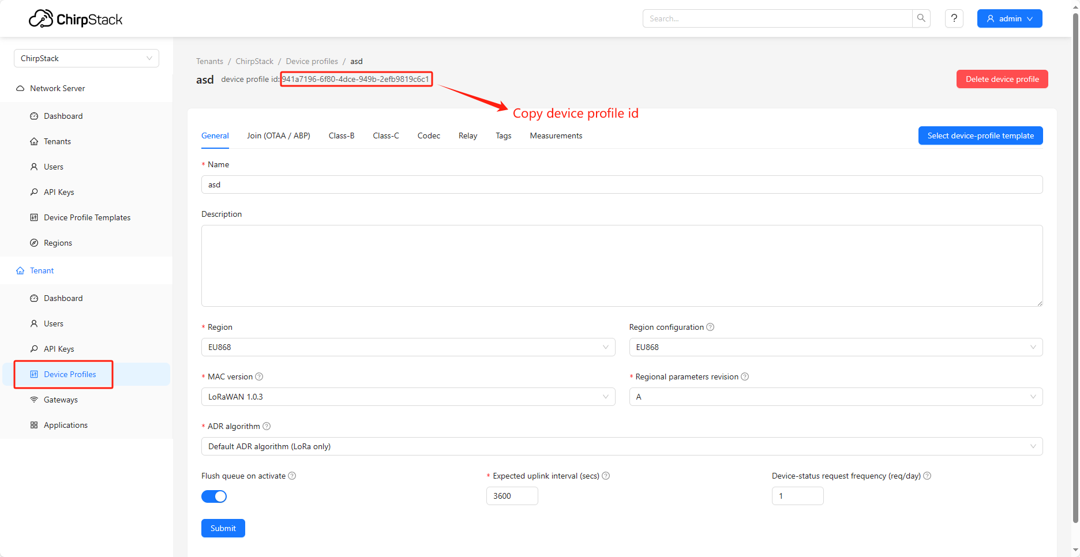Screen dimensions: 1080x557
Task: Click the Device Profiles sidebar icon
Action: [34, 374]
